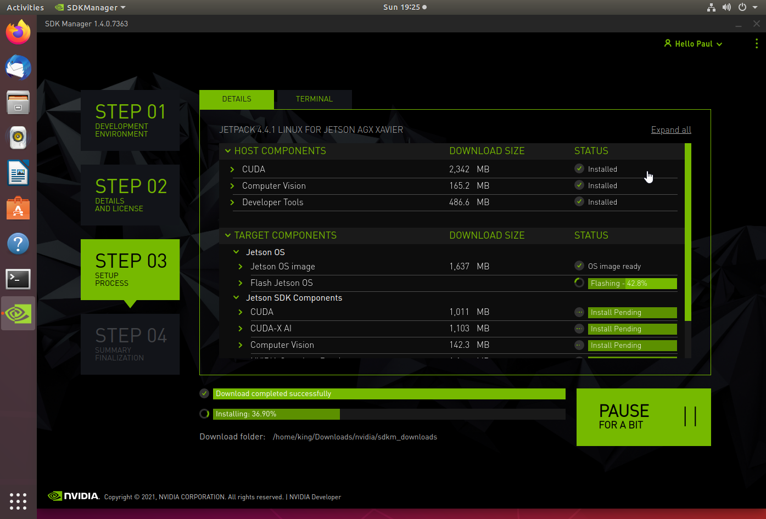This screenshot has height=519, width=766.
Task: Open volume control in top bar
Action: 726,7
